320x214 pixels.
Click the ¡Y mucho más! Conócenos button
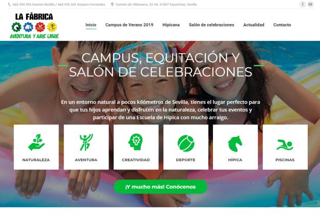(160, 187)
